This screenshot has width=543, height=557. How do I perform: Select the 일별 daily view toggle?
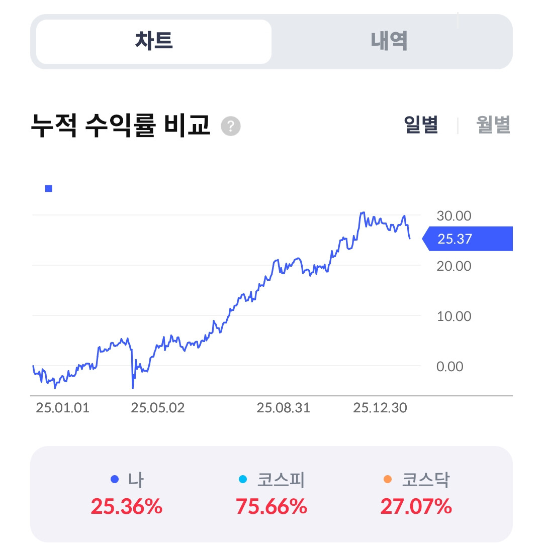[x=421, y=125]
